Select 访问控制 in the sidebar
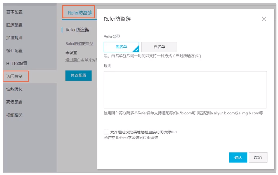 click(15, 76)
